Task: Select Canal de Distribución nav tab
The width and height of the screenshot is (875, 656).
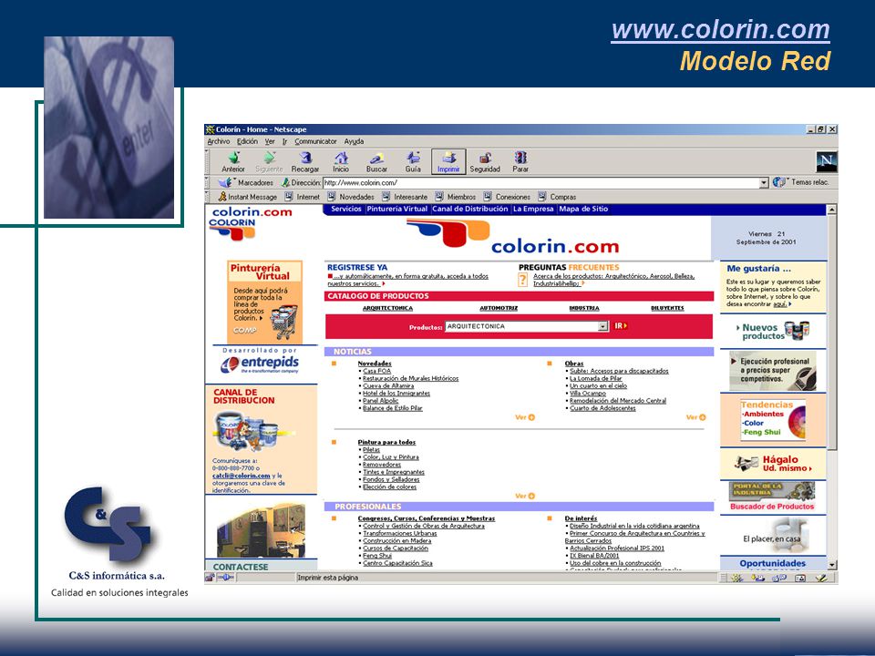Action: point(470,210)
